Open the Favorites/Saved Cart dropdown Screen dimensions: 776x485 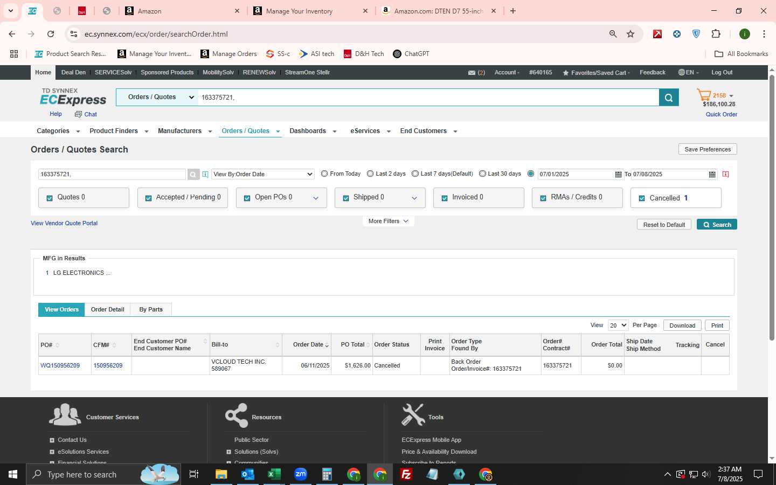click(596, 73)
